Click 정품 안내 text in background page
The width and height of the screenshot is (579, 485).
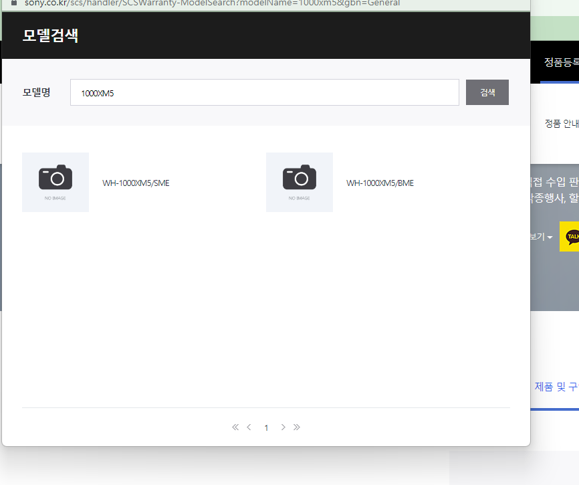[x=562, y=123]
